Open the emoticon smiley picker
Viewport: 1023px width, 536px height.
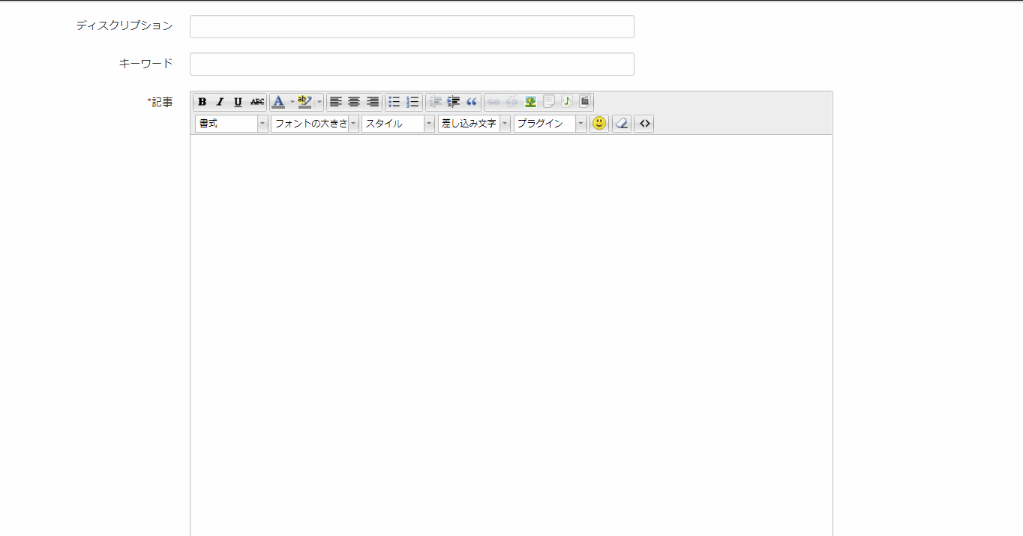pyautogui.click(x=598, y=124)
